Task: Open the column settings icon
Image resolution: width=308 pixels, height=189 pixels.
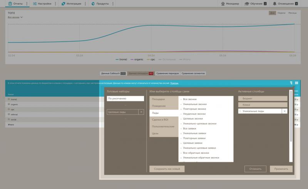Action: point(296,83)
